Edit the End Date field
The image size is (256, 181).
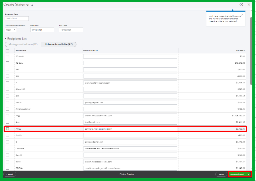click(x=71, y=30)
